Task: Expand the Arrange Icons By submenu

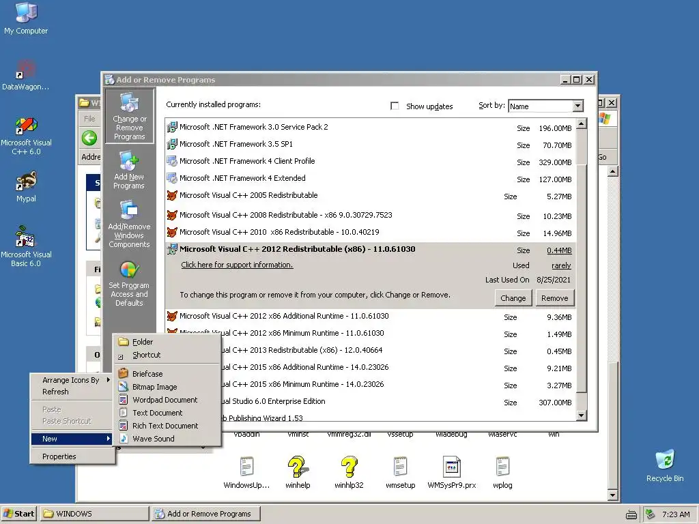Action: pyautogui.click(x=71, y=380)
